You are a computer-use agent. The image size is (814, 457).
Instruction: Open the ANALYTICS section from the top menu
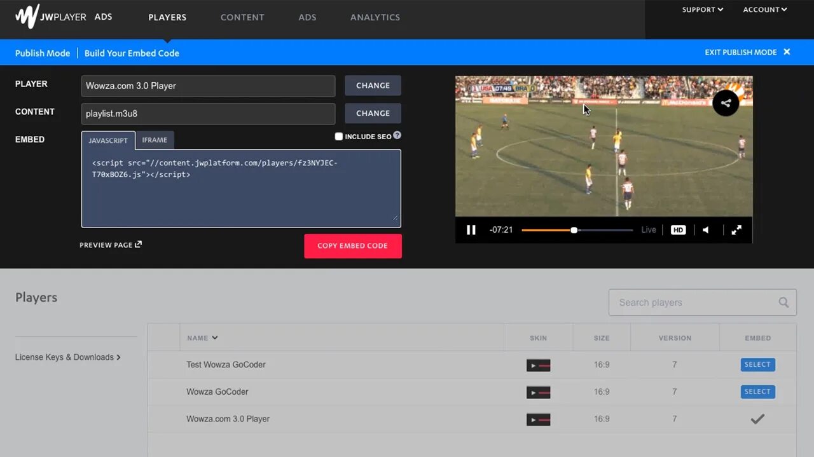(x=375, y=17)
